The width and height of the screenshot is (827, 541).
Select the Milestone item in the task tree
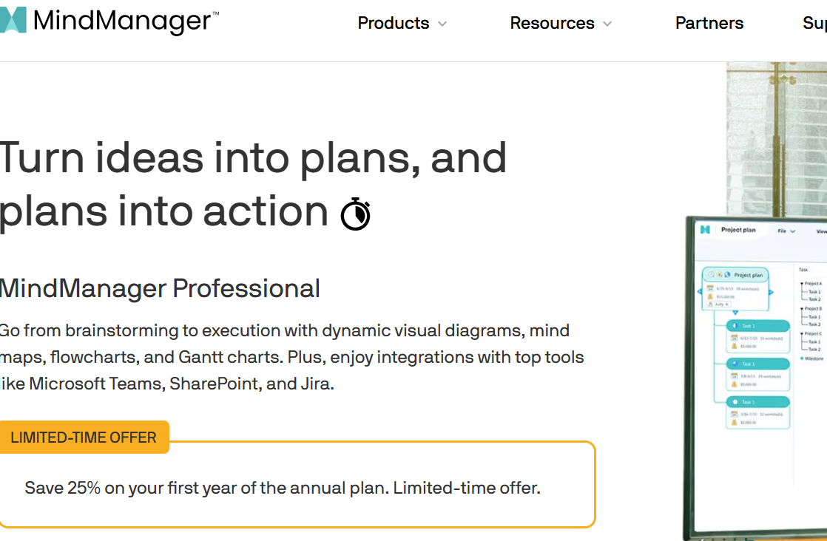(811, 358)
